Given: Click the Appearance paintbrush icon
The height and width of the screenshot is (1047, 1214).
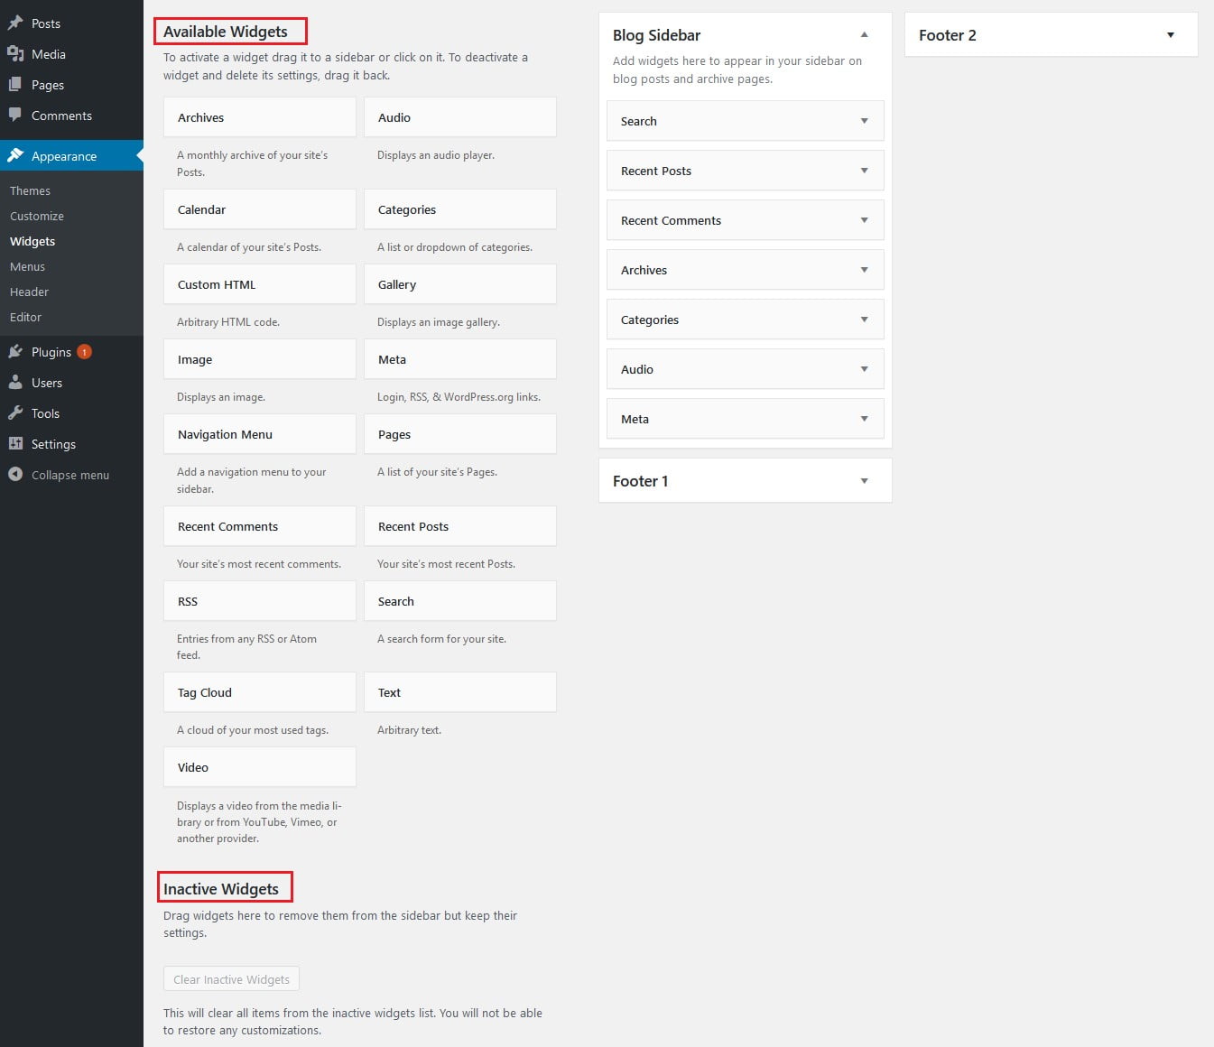Looking at the screenshot, I should pos(15,155).
